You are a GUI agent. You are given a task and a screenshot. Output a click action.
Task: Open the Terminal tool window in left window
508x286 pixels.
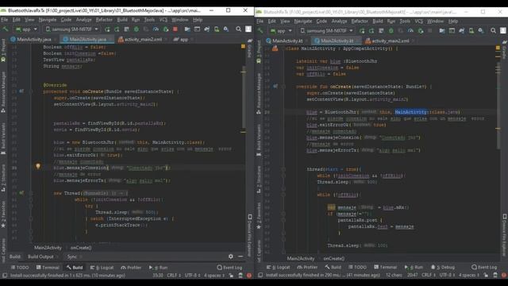[48, 268]
